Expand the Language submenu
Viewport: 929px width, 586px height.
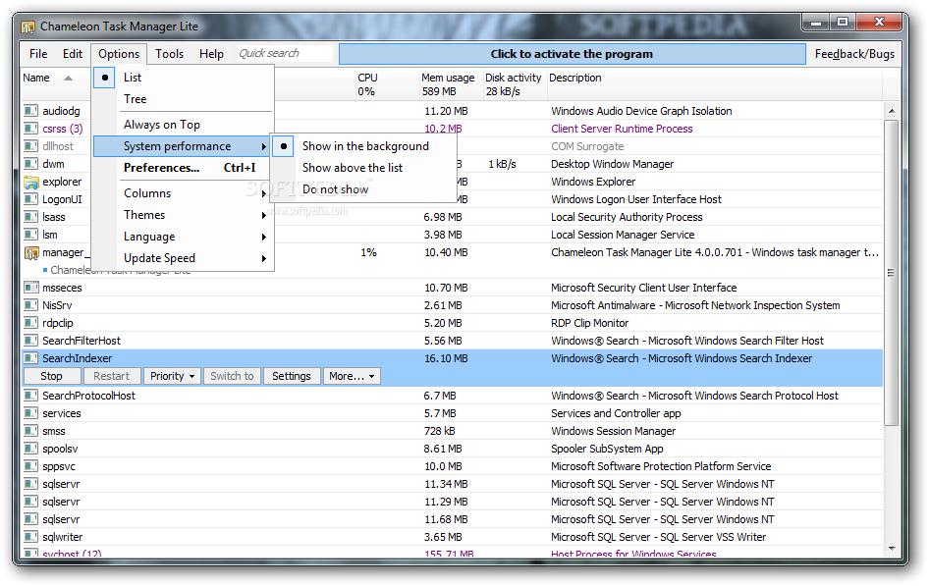[x=184, y=237]
